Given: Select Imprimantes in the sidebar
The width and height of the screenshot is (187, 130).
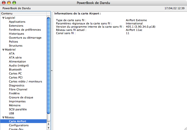Looking at the screenshot, I should point(17,101).
